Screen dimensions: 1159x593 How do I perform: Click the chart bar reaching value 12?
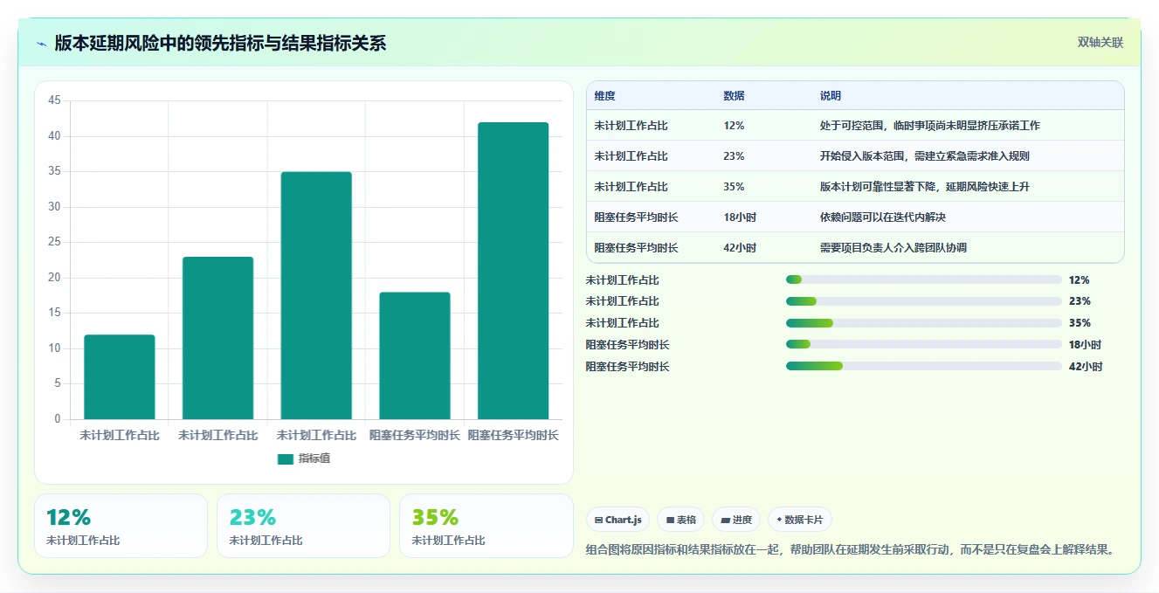click(120, 377)
